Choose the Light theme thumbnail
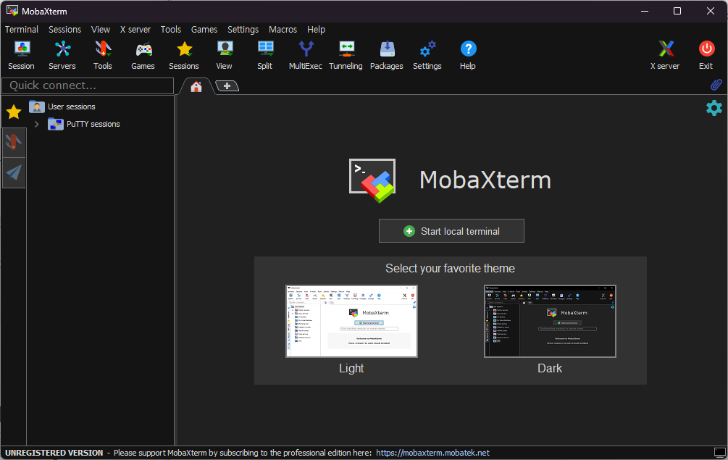The width and height of the screenshot is (728, 460). (x=351, y=321)
